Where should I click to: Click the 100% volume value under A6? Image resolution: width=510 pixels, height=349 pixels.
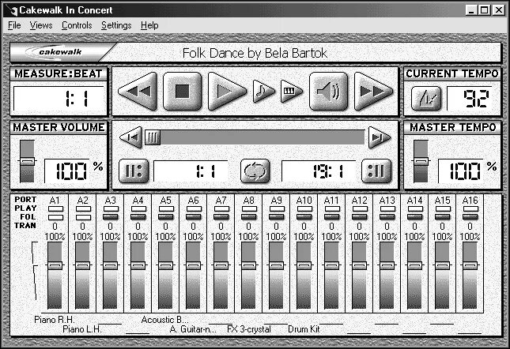point(193,237)
